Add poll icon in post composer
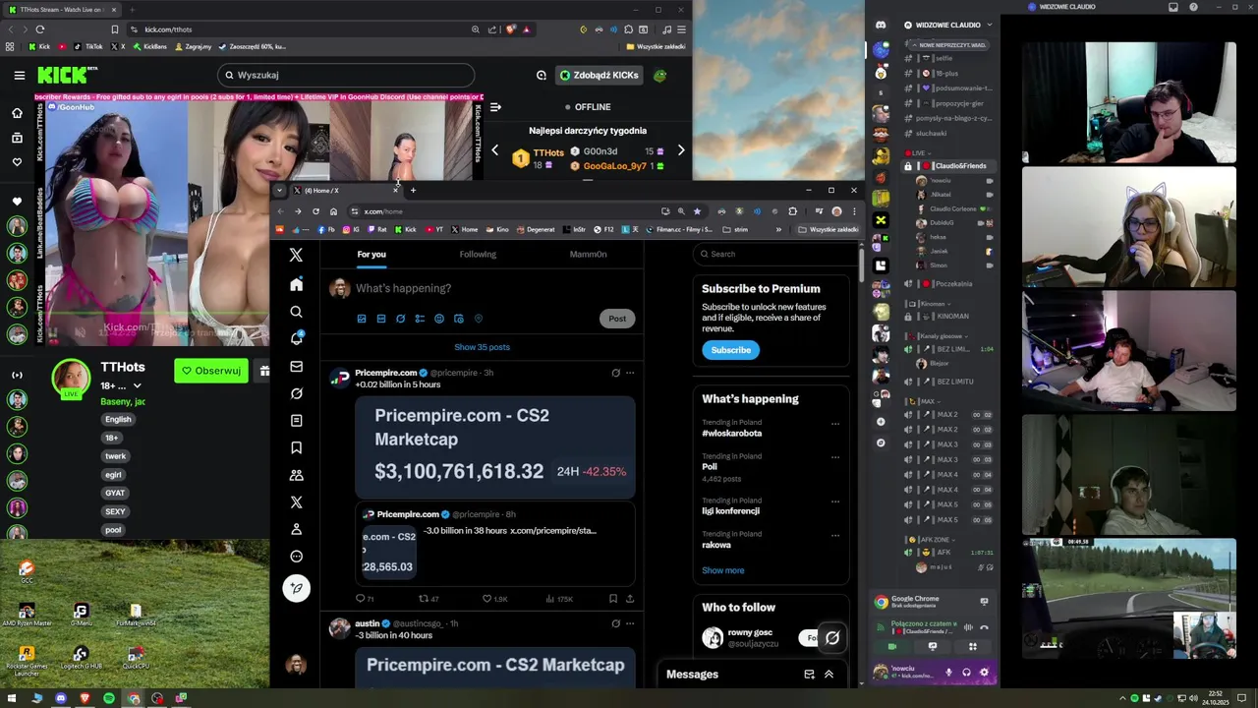1258x708 pixels. (420, 319)
